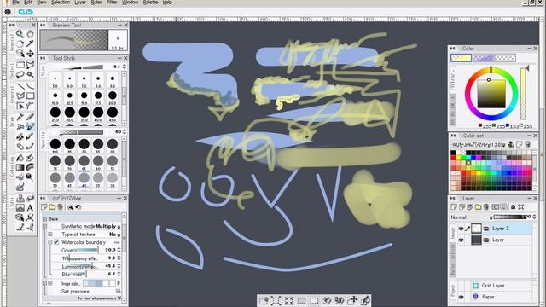The height and width of the screenshot is (307, 546).
Task: Hide Layer 2 using its eye icon
Action: (461, 229)
